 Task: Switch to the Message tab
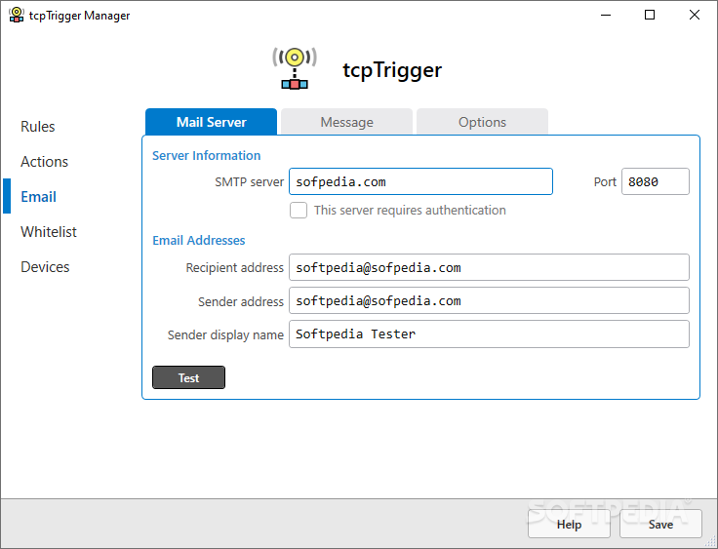coord(346,122)
